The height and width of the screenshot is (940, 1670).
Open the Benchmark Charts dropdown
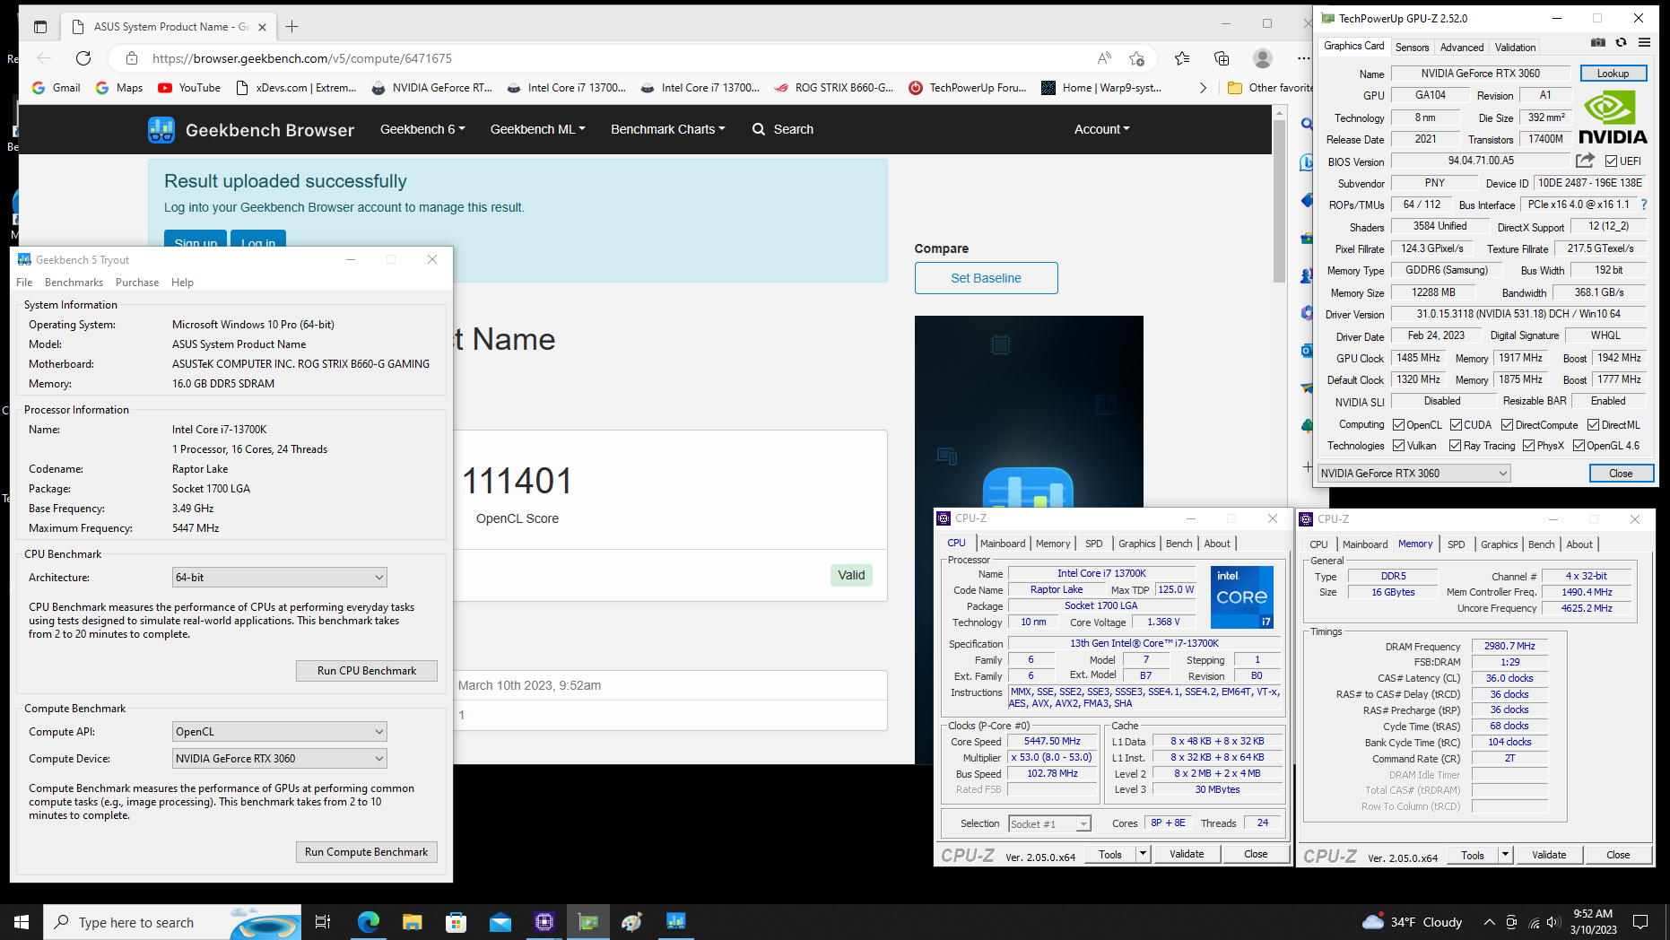[x=668, y=129]
